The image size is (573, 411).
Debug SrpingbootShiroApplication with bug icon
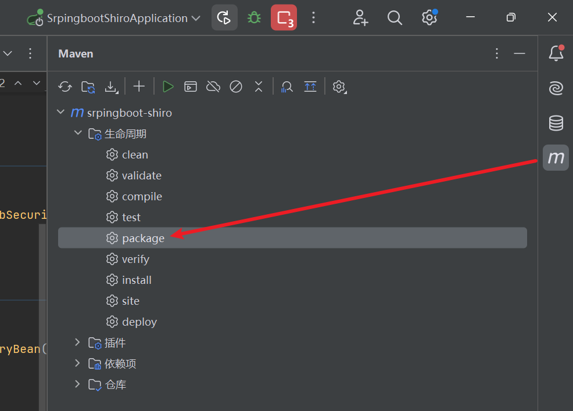(254, 17)
